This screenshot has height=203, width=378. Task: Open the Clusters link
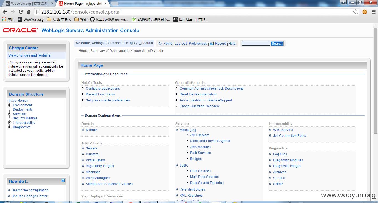click(x=92, y=154)
